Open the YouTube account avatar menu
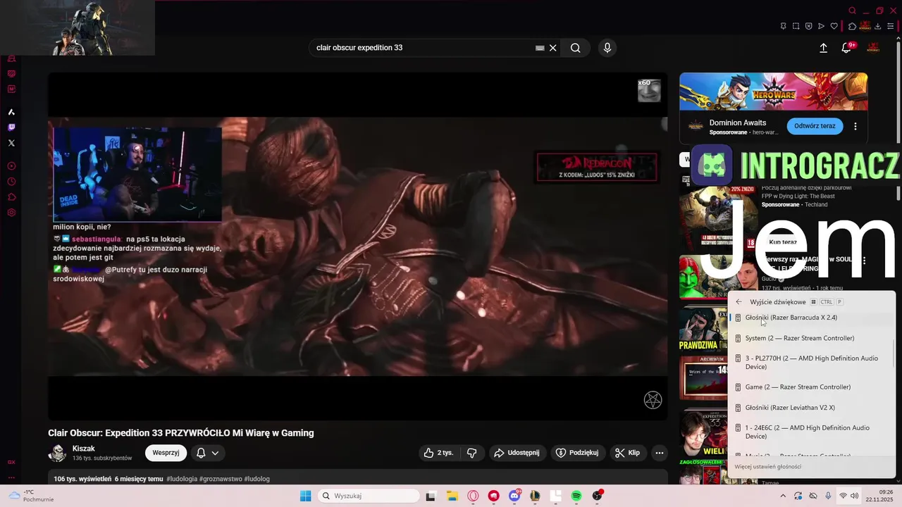This screenshot has width=902, height=507. tap(873, 48)
